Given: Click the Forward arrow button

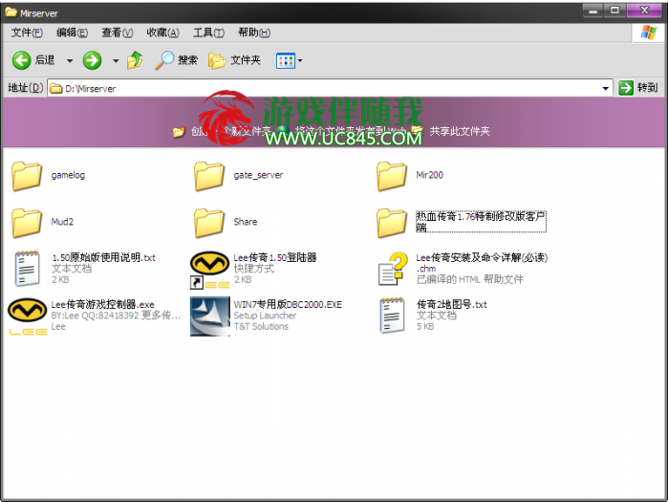Looking at the screenshot, I should [x=92, y=60].
